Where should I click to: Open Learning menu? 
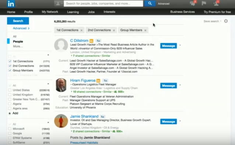(x=73, y=12)
